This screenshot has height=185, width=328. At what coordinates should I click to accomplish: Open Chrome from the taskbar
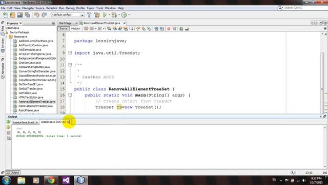click(x=51, y=180)
